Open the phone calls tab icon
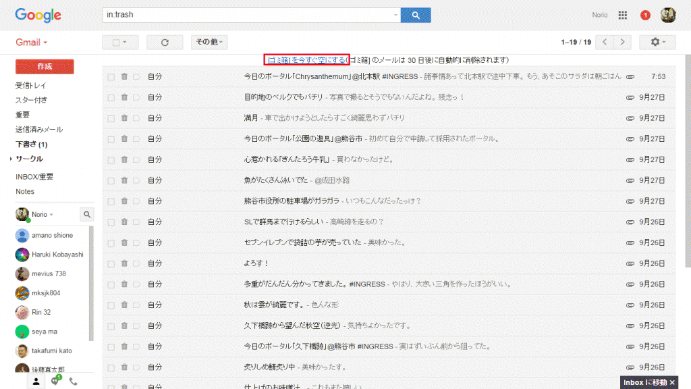 pyautogui.click(x=74, y=382)
